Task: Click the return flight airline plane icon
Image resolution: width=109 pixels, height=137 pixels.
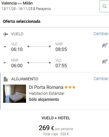Action: (105, 62)
